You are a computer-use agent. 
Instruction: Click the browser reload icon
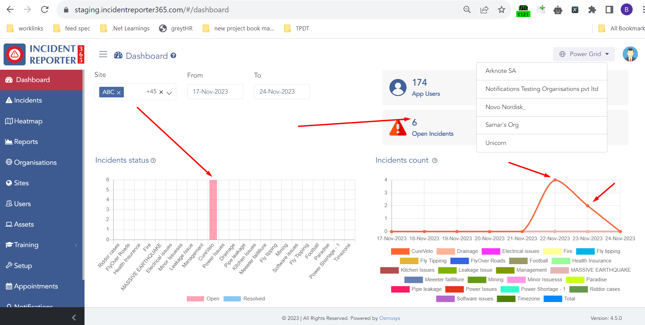tap(45, 10)
